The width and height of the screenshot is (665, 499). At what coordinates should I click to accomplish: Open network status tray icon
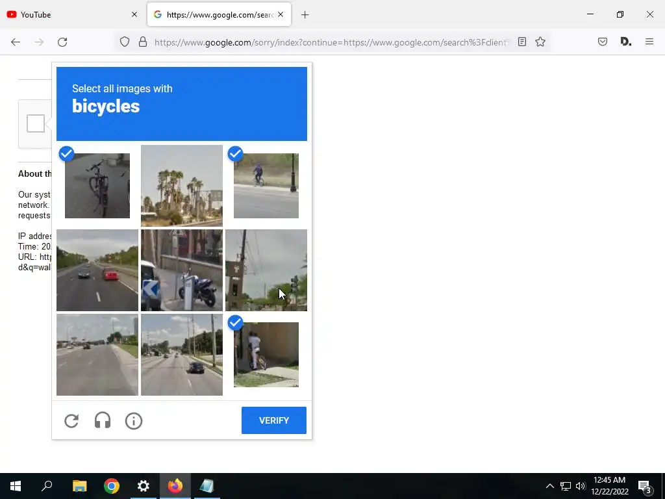click(566, 486)
